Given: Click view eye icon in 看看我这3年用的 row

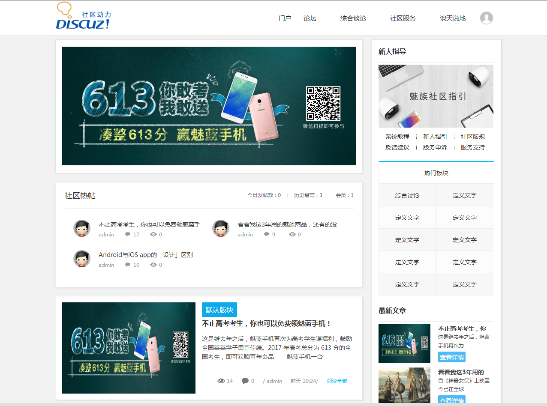Looking at the screenshot, I should pyautogui.click(x=292, y=234).
